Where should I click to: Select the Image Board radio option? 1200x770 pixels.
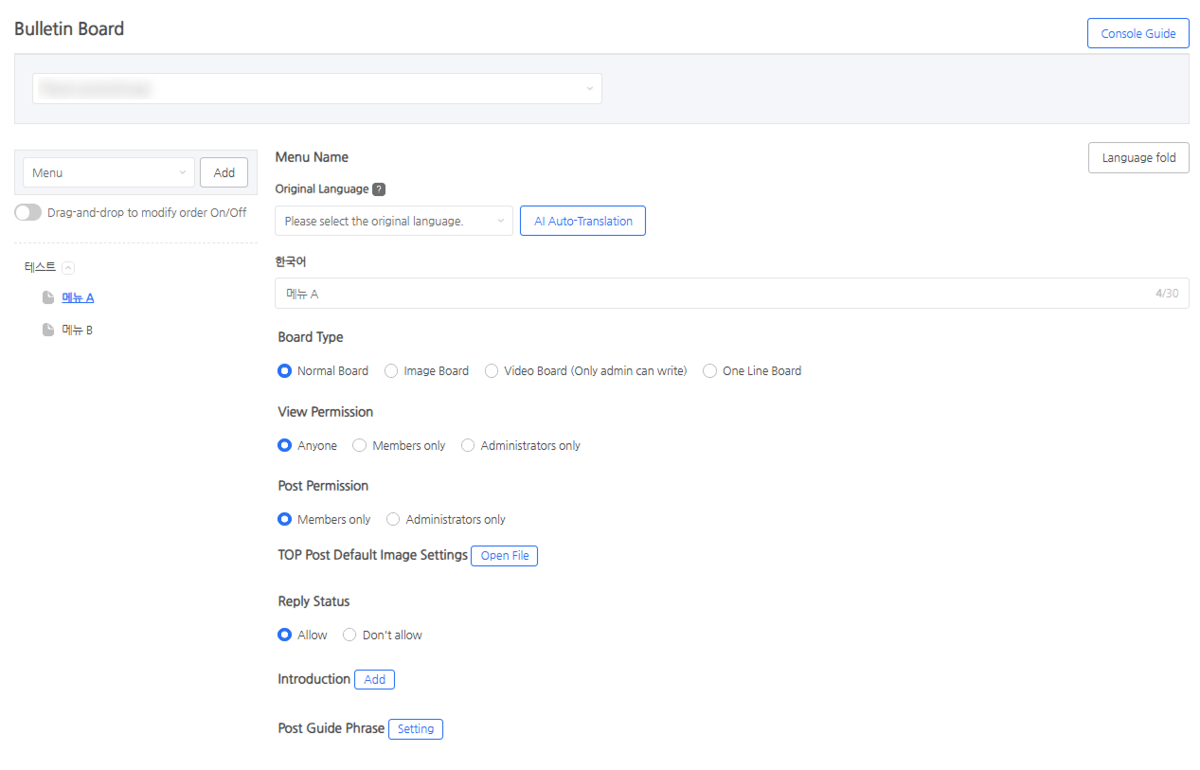click(x=391, y=371)
